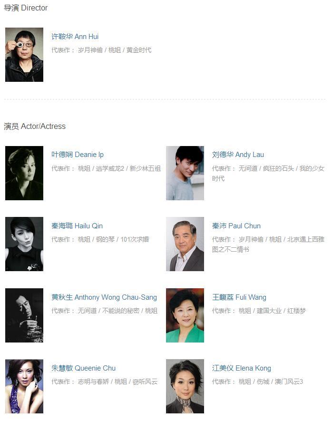Open Hailu Qin's portrait thumbnail

click(24, 244)
